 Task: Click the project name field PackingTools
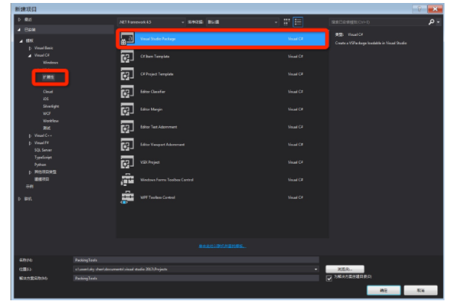click(x=196, y=260)
